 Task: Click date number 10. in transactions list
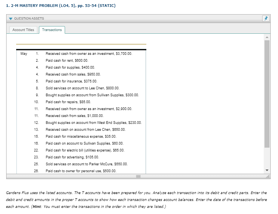tap(36, 102)
